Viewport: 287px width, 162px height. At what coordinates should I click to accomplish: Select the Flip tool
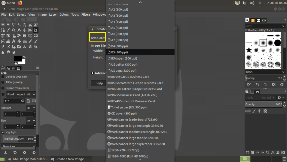coord(35,36)
